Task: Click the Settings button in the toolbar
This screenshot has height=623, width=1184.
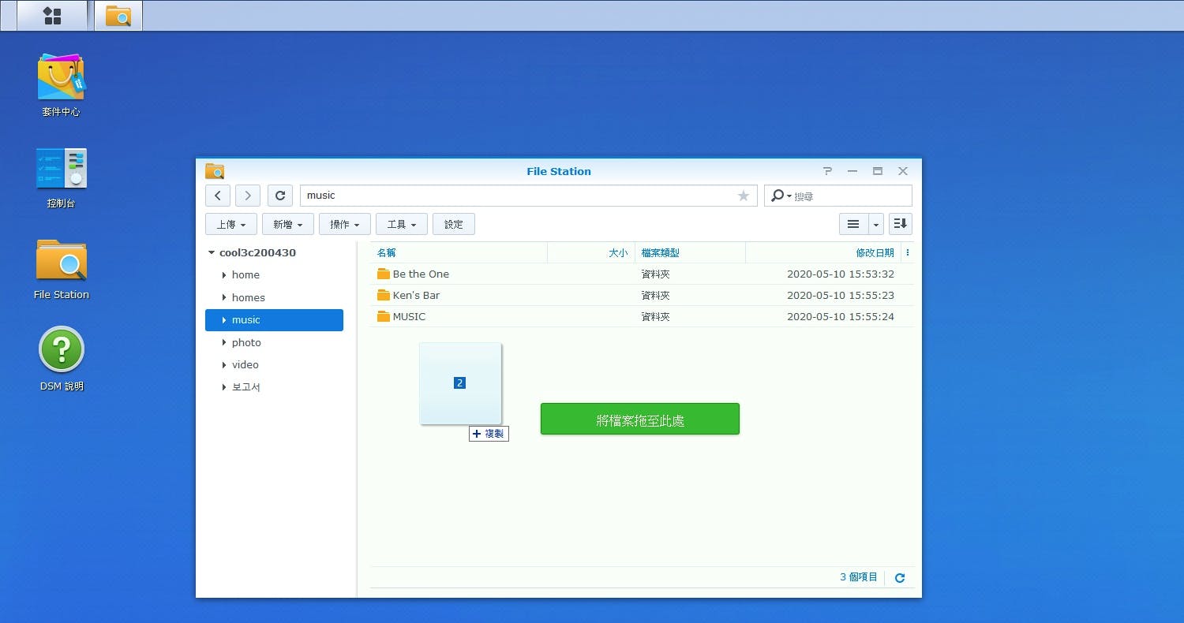Action: pos(454,224)
